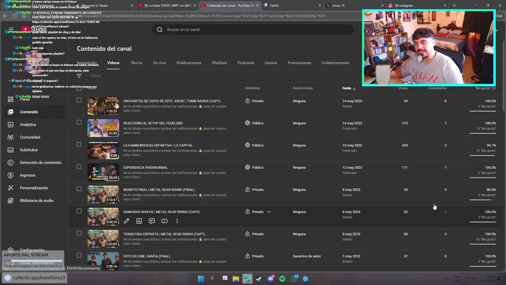The image size is (506, 285).
Task: Click the Windows taskbar search icon
Action: [x=212, y=279]
